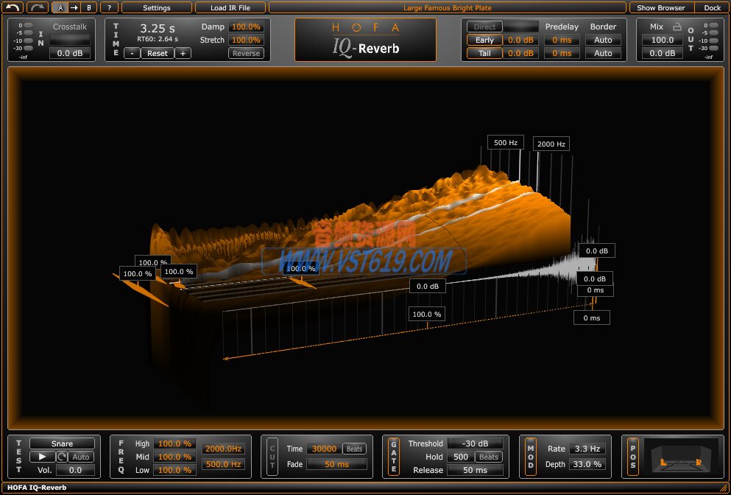
Task: Click the R speaker position marker
Action: tap(699, 462)
